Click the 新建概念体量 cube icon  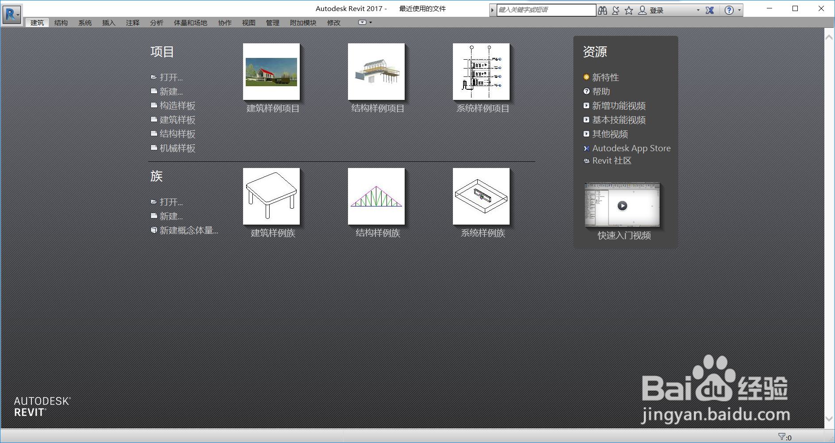154,230
